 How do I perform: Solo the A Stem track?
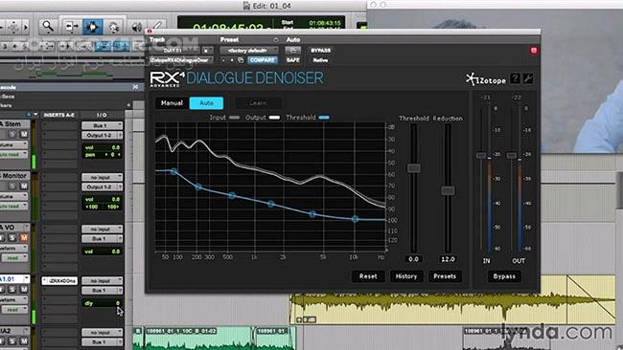click(13, 134)
